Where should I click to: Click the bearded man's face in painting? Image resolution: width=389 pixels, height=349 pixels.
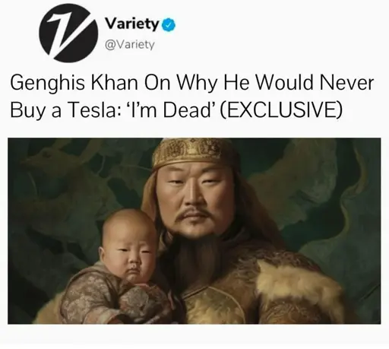point(195,201)
